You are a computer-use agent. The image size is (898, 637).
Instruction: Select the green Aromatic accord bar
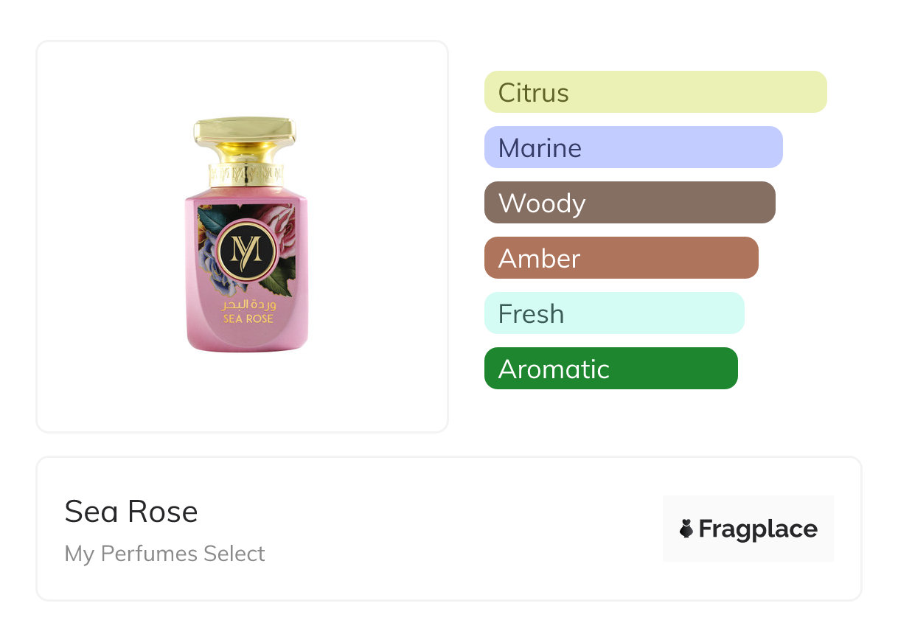click(610, 369)
